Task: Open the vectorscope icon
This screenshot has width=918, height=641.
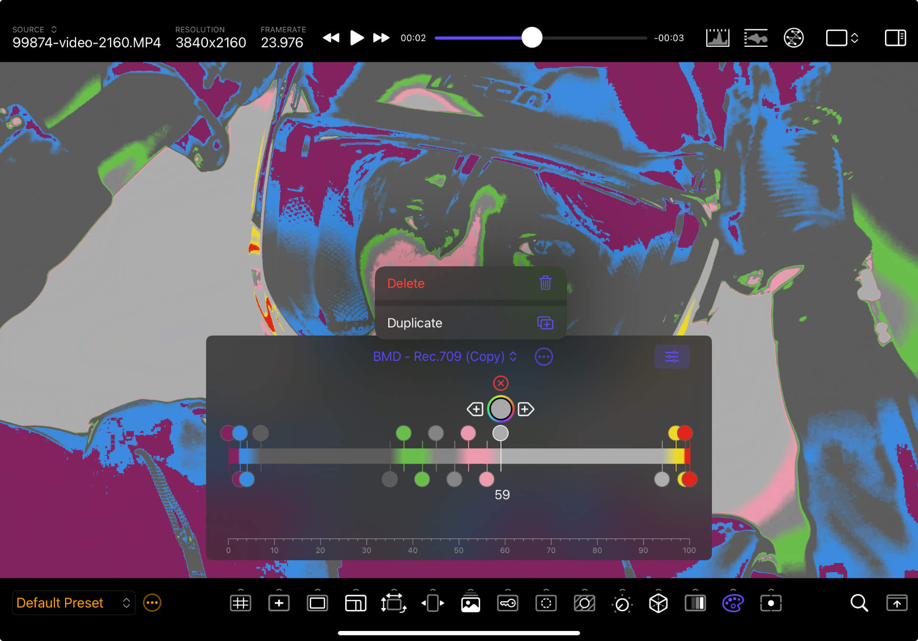Action: pos(793,38)
